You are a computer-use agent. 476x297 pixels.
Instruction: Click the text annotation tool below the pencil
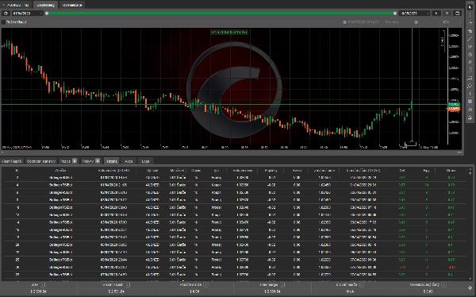[x=470, y=70]
